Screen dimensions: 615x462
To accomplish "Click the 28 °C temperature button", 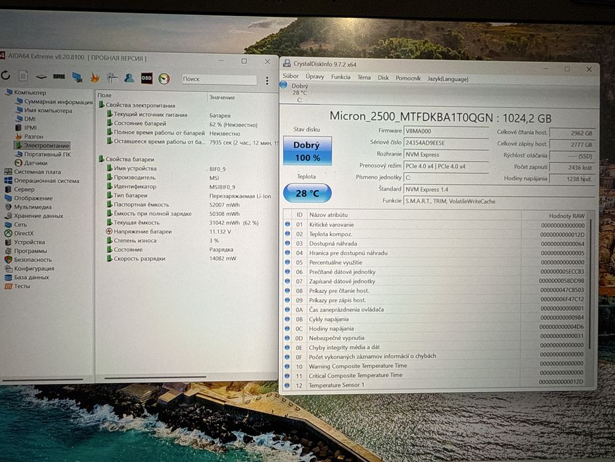I will point(307,193).
